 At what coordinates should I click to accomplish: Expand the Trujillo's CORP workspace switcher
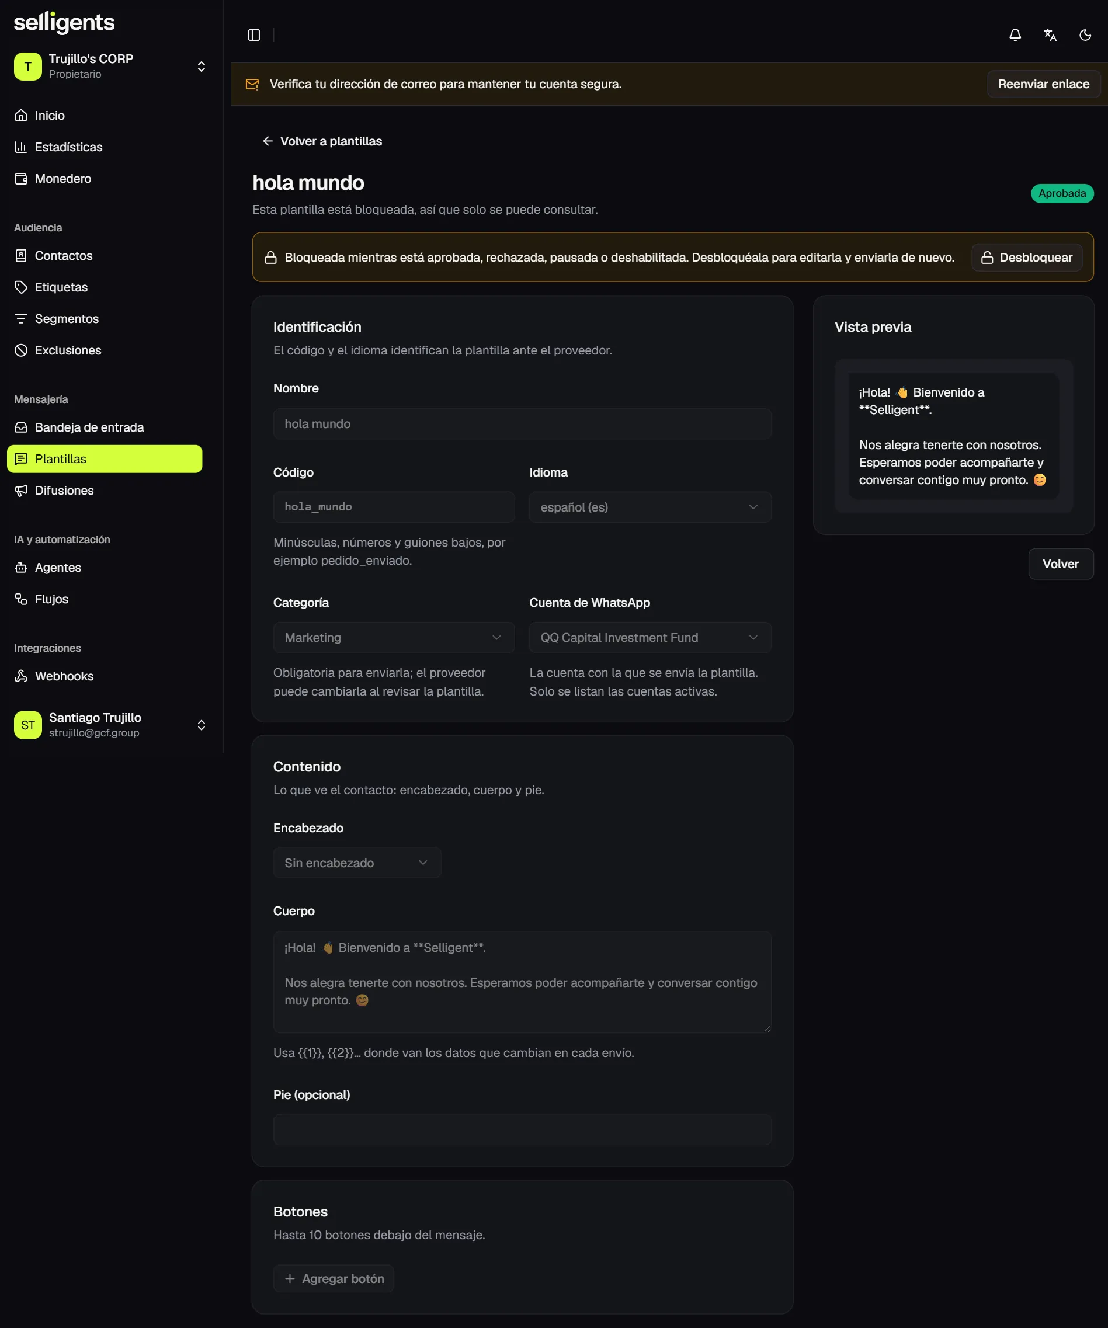[201, 67]
